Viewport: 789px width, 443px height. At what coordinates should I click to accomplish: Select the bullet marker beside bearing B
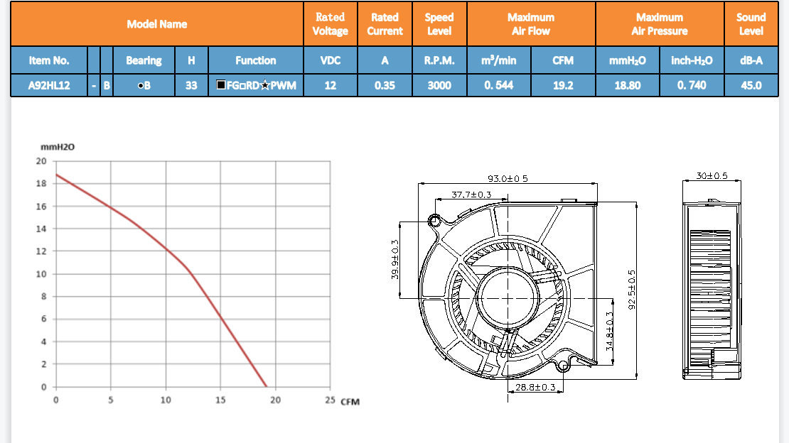coord(139,86)
